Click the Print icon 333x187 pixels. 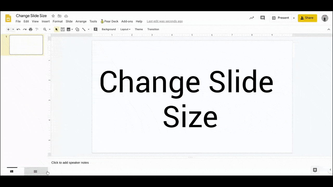(x=31, y=29)
